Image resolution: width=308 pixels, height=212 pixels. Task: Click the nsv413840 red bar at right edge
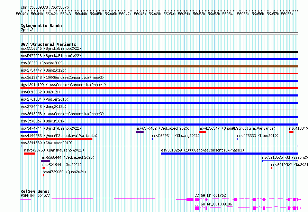[x=291, y=132]
